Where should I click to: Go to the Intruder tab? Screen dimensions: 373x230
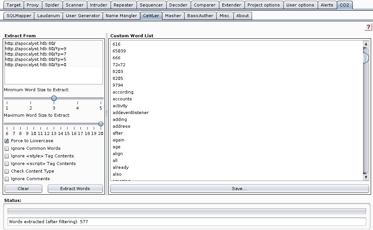click(98, 5)
